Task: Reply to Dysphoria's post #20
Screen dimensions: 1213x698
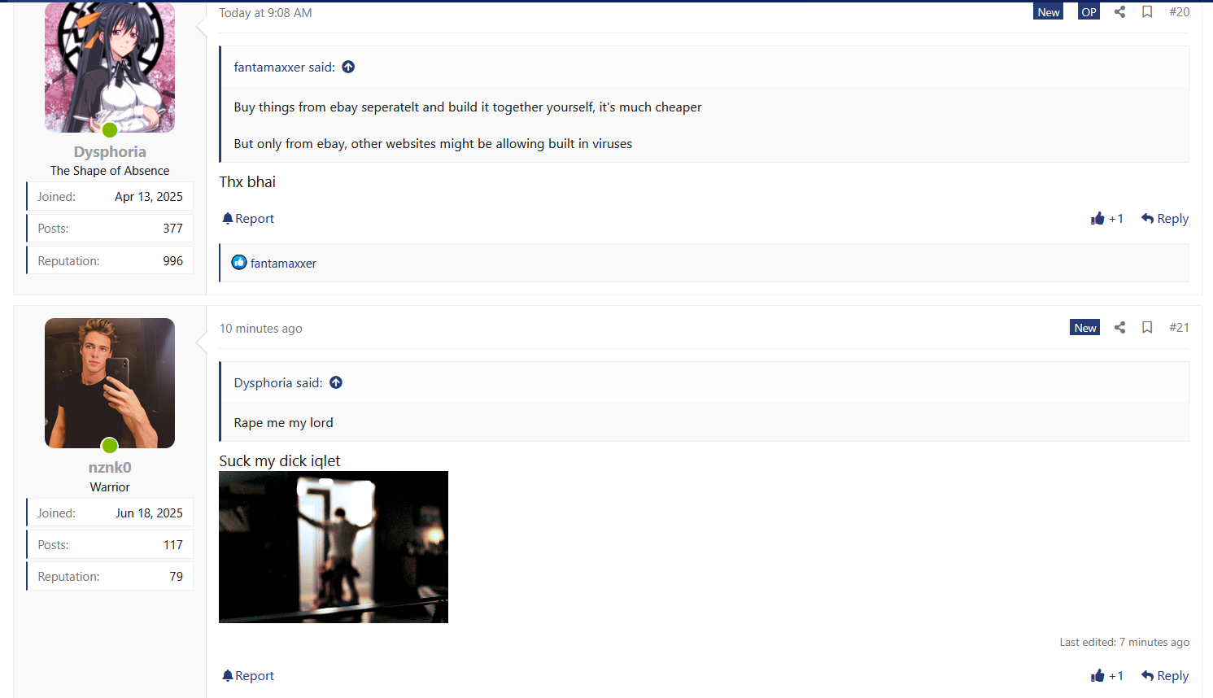Action: click(x=1165, y=219)
